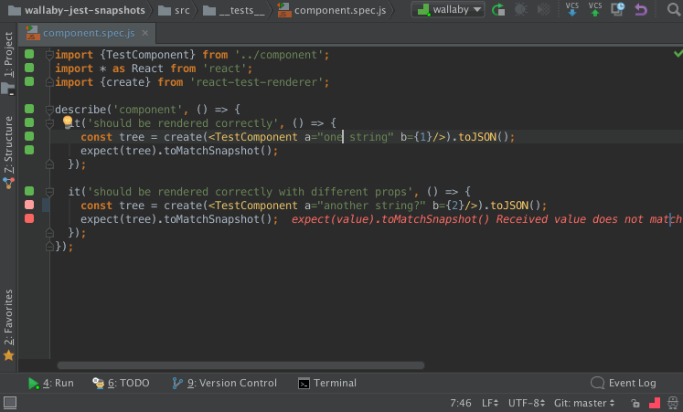The width and height of the screenshot is (683, 412).
Task: Click Wallaby green indicator on 'different props' line
Action: pos(29,191)
